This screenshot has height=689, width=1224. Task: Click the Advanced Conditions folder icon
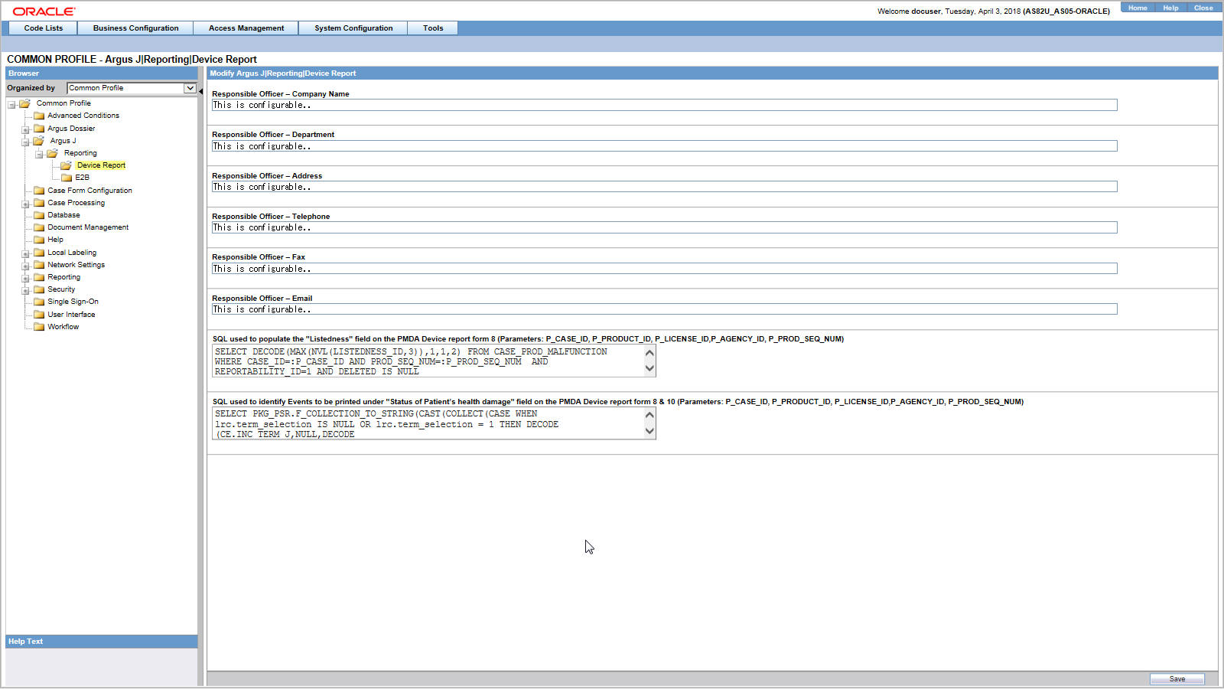click(39, 116)
